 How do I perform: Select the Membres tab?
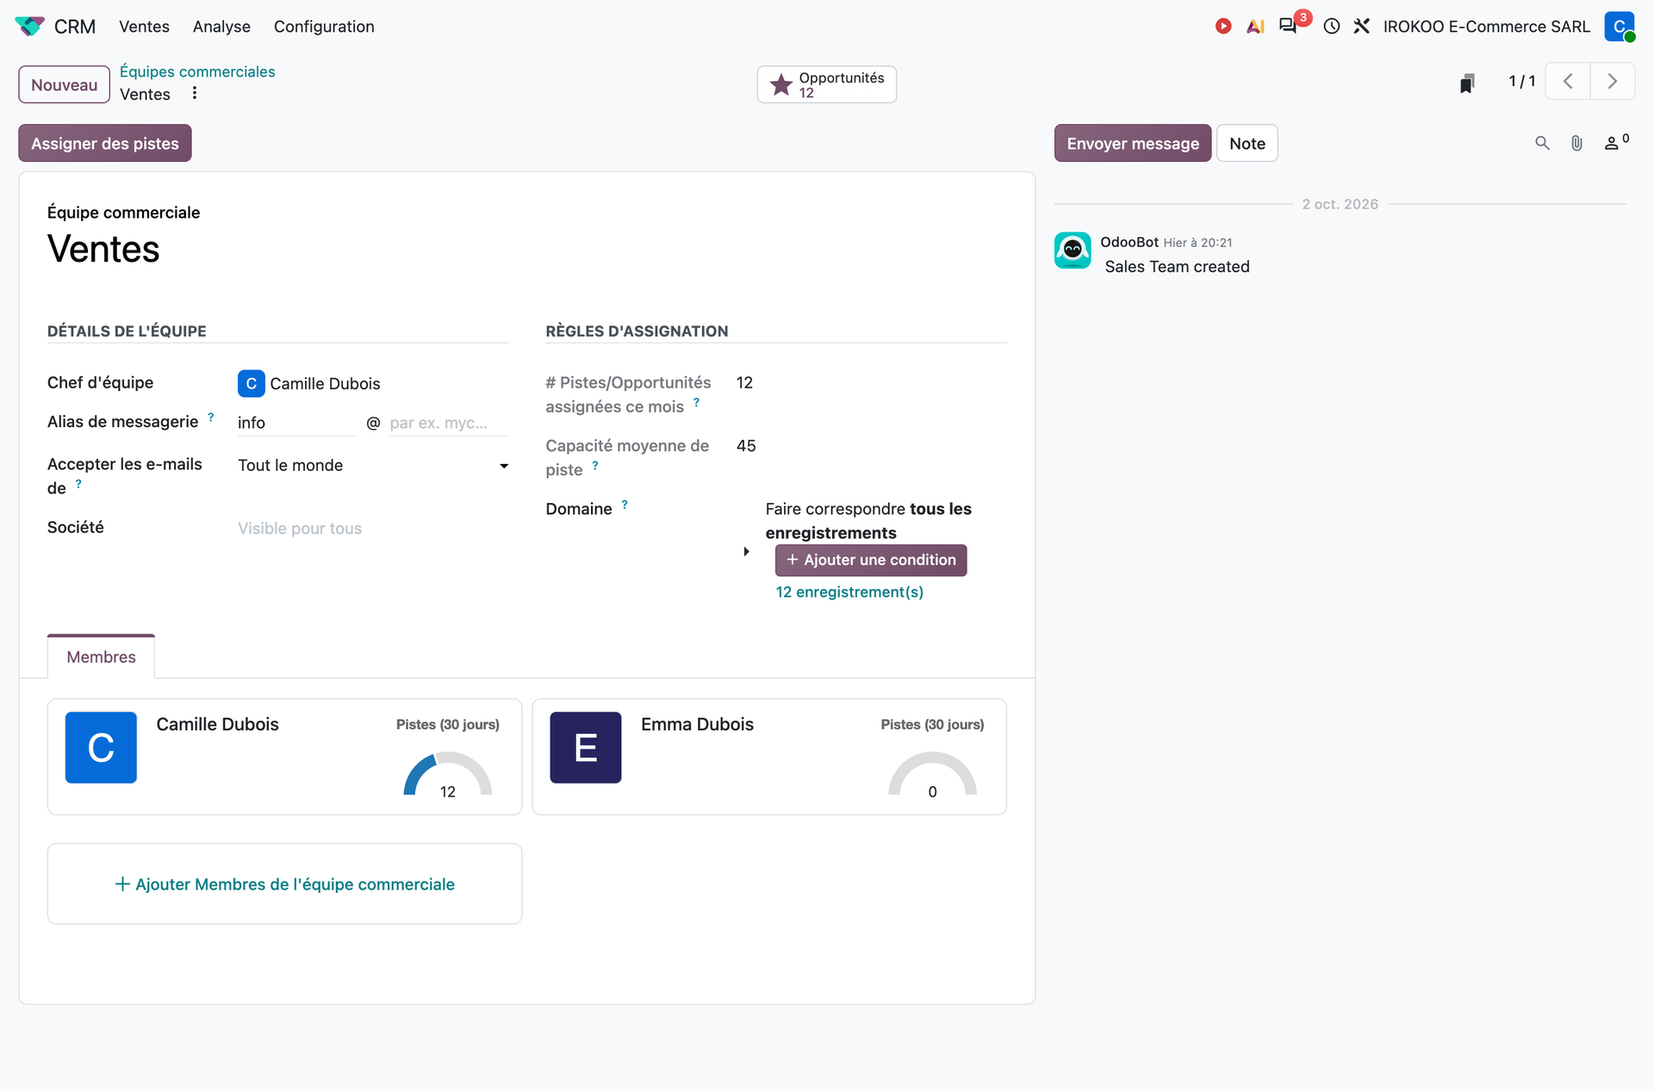tap(101, 657)
